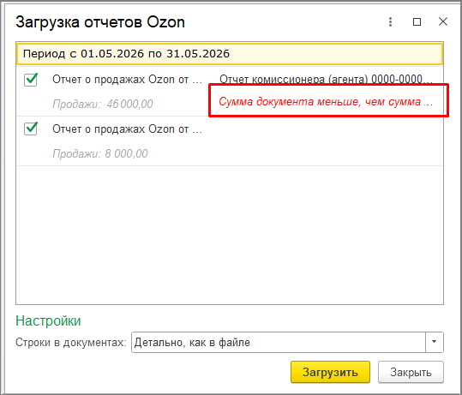Viewport: 462px width, 395px height.
Task: Click the Строки в документах label
Action: pyautogui.click(x=71, y=343)
